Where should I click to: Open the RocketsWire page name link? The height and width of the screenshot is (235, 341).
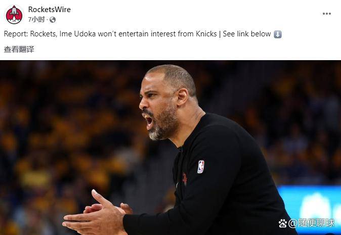50,10
